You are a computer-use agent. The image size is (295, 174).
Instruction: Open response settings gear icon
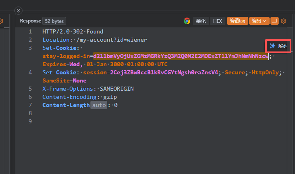(284, 21)
